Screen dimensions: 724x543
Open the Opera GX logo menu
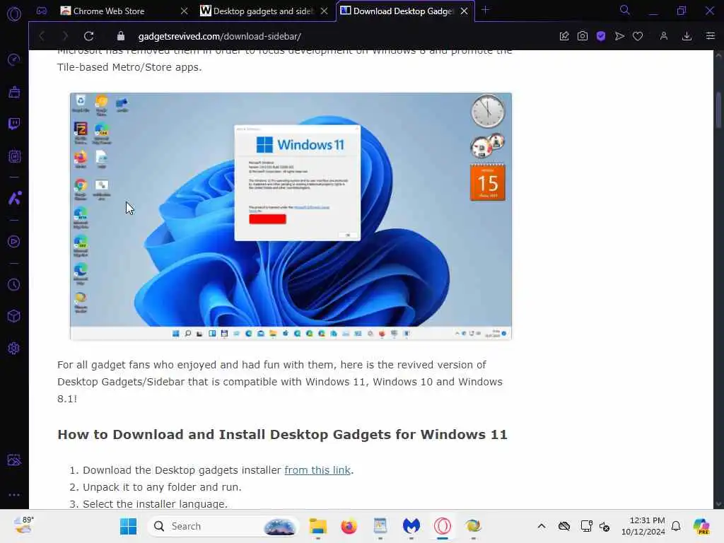click(14, 14)
